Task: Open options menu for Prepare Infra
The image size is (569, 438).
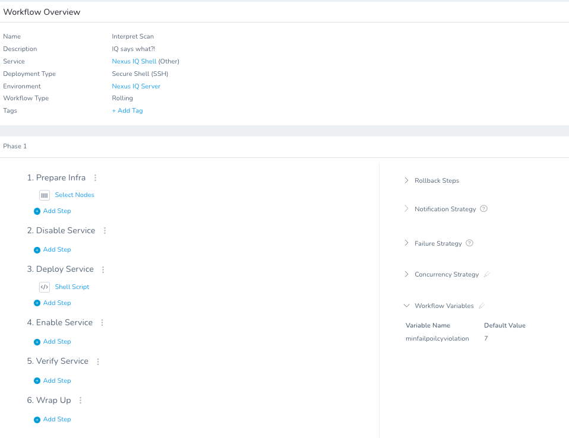Action: (96, 177)
